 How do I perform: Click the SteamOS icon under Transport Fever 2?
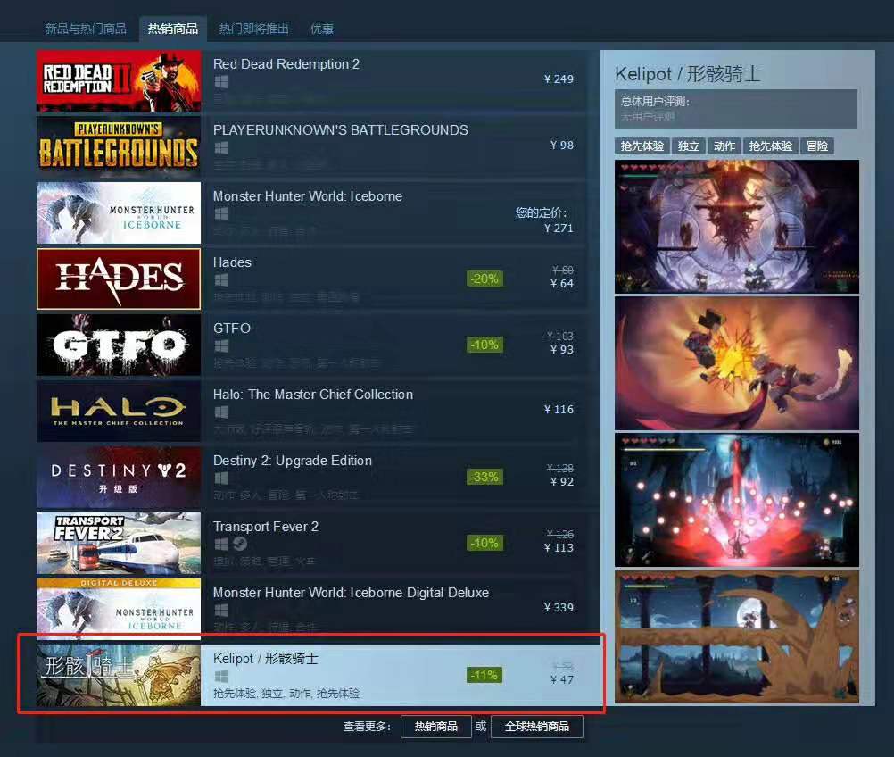240,545
